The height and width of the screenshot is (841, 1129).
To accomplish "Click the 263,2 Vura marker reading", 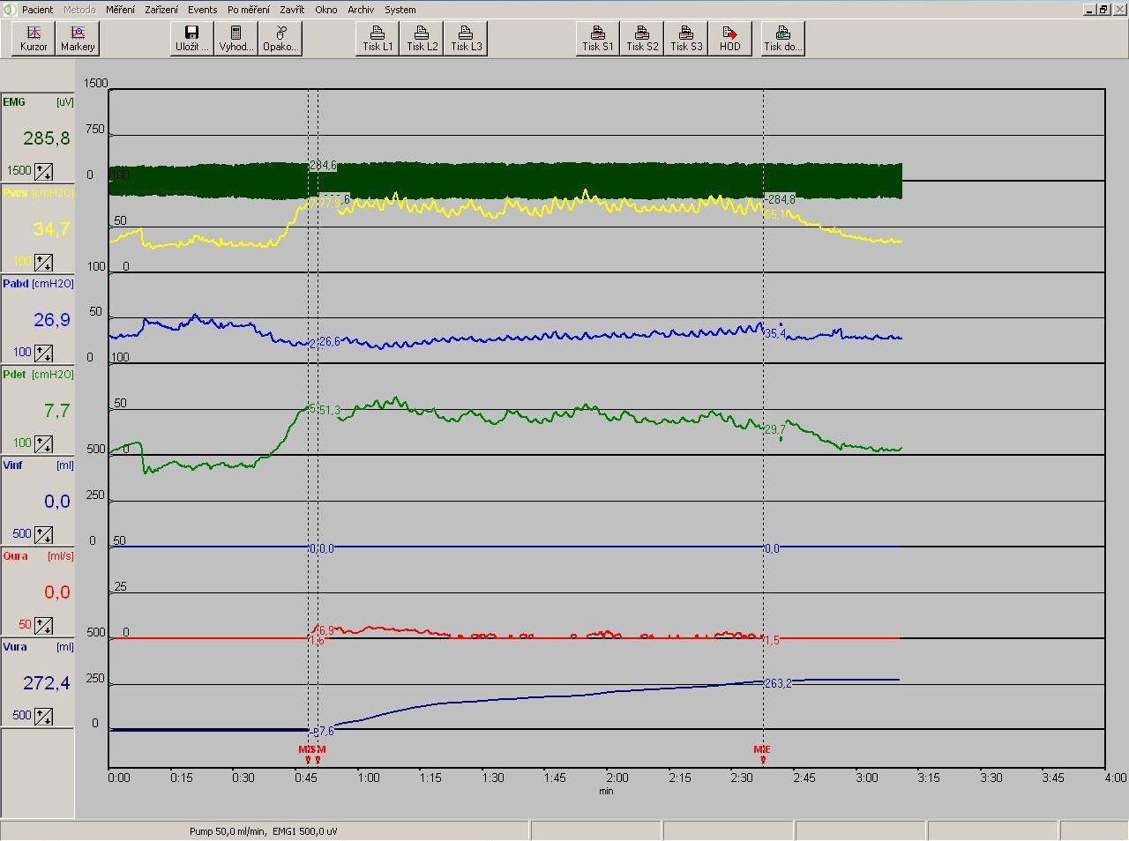I will tap(778, 684).
